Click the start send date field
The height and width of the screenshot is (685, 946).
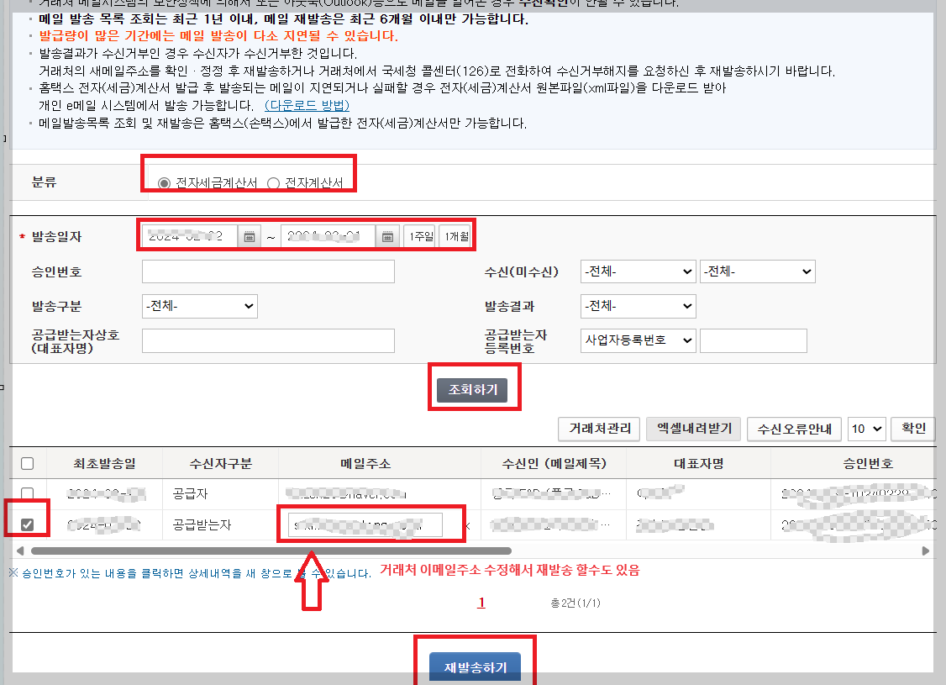190,236
